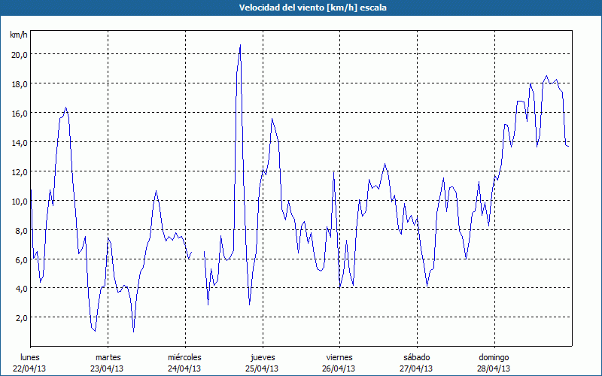Select the miércoles day label
The width and height of the screenshot is (602, 376).
tap(184, 357)
